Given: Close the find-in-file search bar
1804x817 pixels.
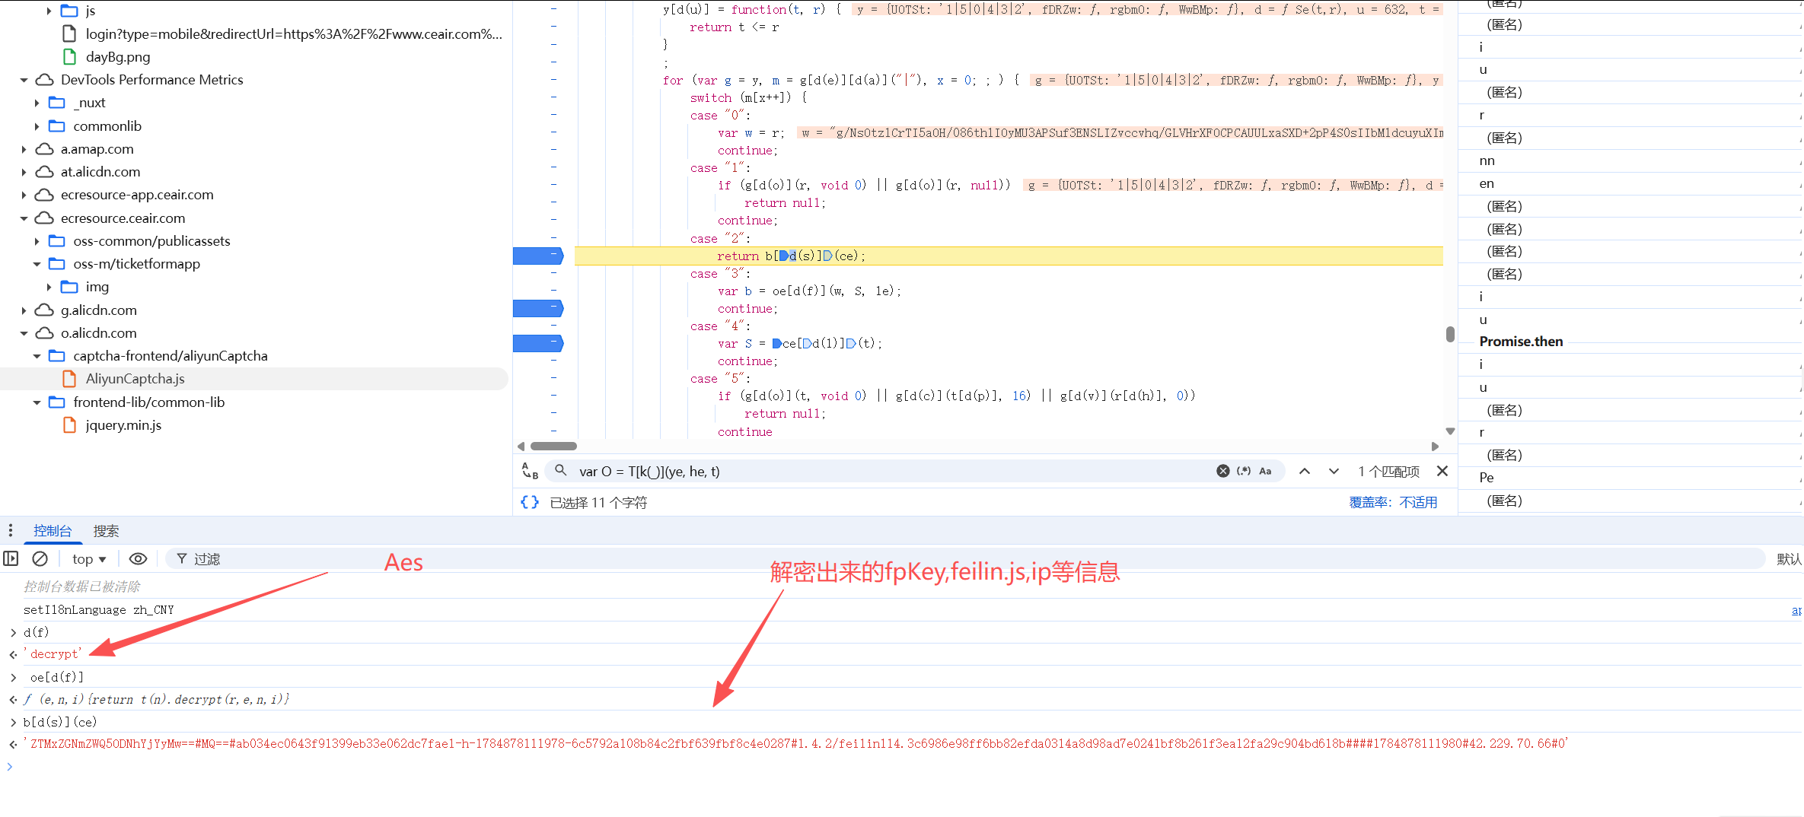Looking at the screenshot, I should tap(1442, 471).
